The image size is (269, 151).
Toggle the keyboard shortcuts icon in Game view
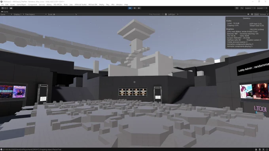point(252,14)
